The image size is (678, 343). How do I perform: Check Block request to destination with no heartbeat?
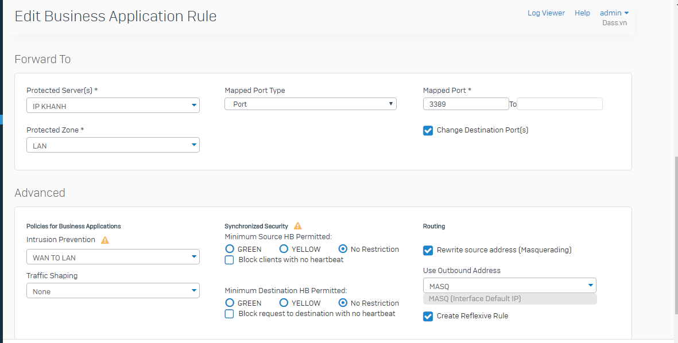230,314
